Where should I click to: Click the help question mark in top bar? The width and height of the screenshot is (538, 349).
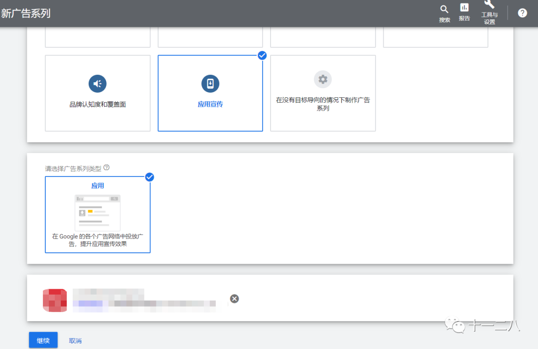522,12
